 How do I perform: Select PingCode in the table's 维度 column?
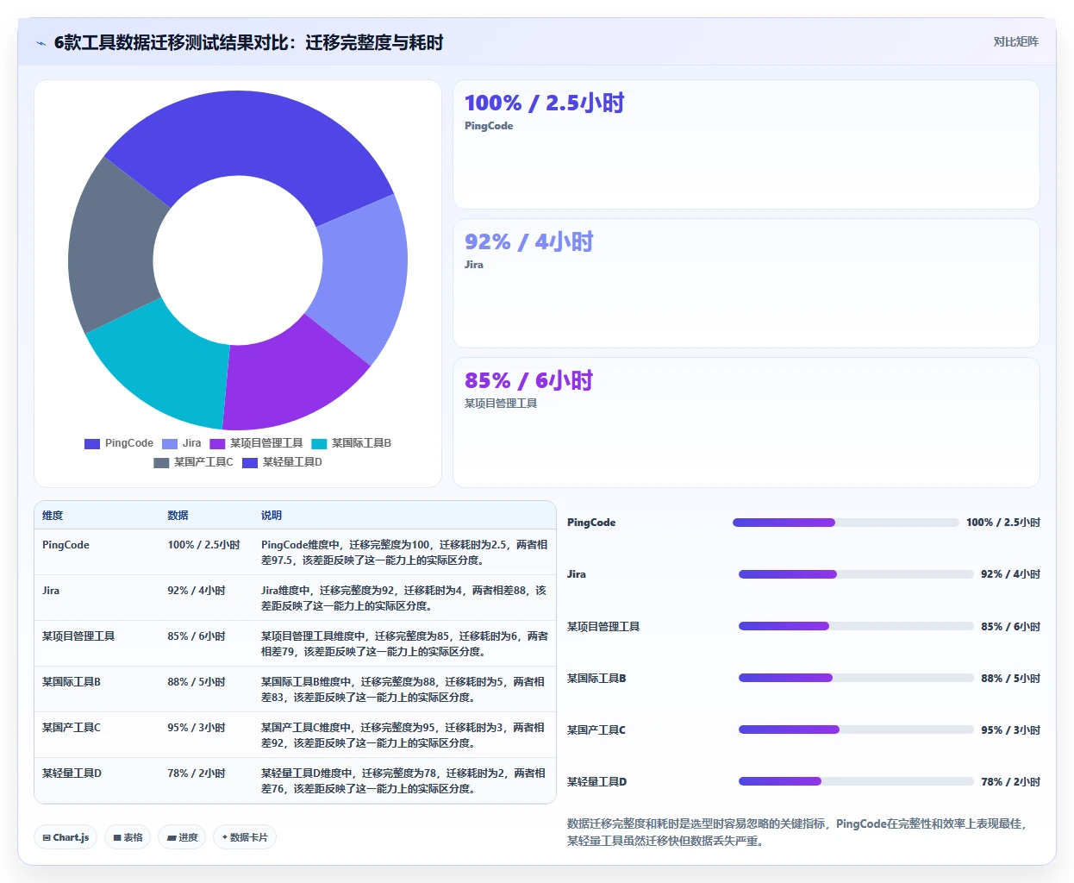pos(66,545)
